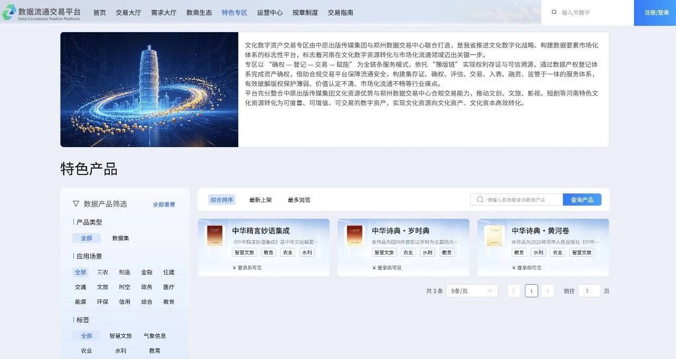Click 智慧文旅 tag on 中华精言妙语集成 card

point(244,253)
